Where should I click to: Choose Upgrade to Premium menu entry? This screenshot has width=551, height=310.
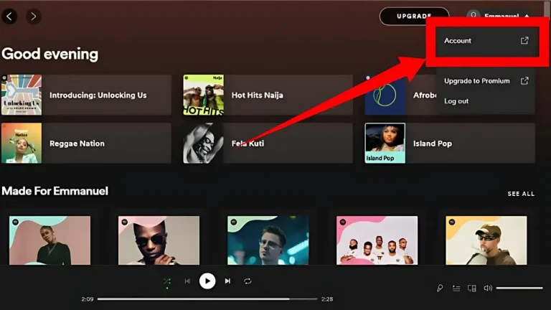(486, 81)
